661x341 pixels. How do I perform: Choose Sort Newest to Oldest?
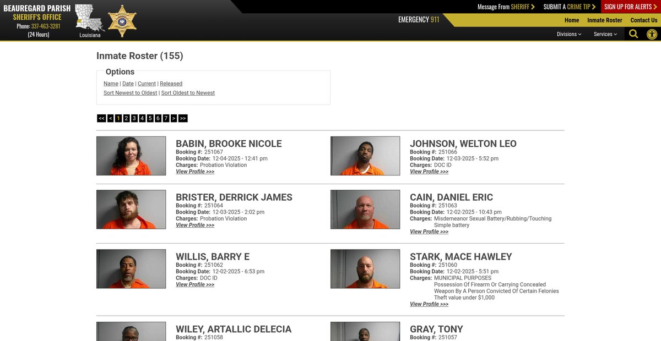click(131, 93)
